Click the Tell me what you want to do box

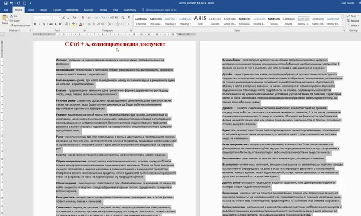(160, 10)
